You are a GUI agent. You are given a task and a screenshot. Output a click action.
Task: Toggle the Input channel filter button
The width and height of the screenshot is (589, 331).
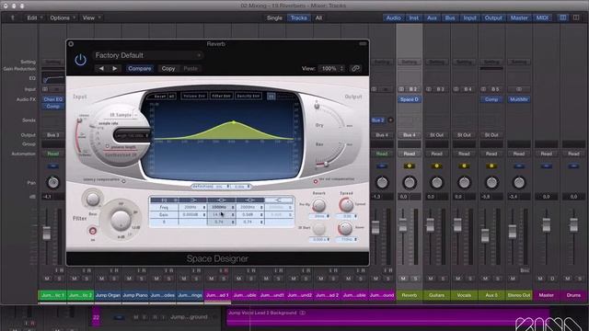pyautogui.click(x=469, y=17)
